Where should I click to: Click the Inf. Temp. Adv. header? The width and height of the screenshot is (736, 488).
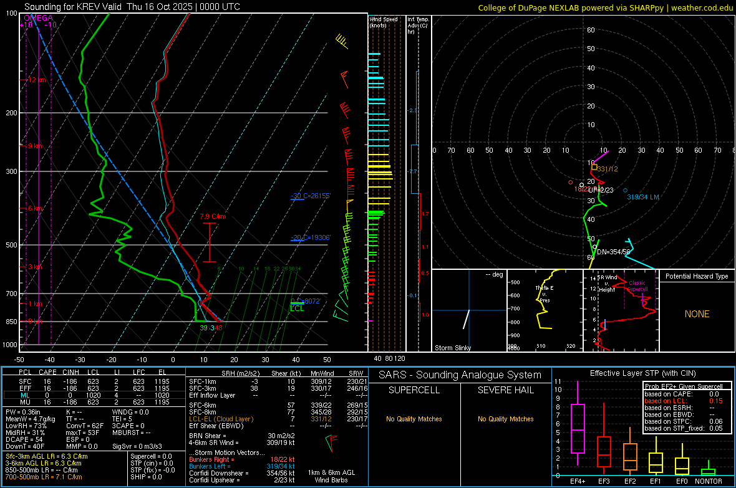pos(418,26)
